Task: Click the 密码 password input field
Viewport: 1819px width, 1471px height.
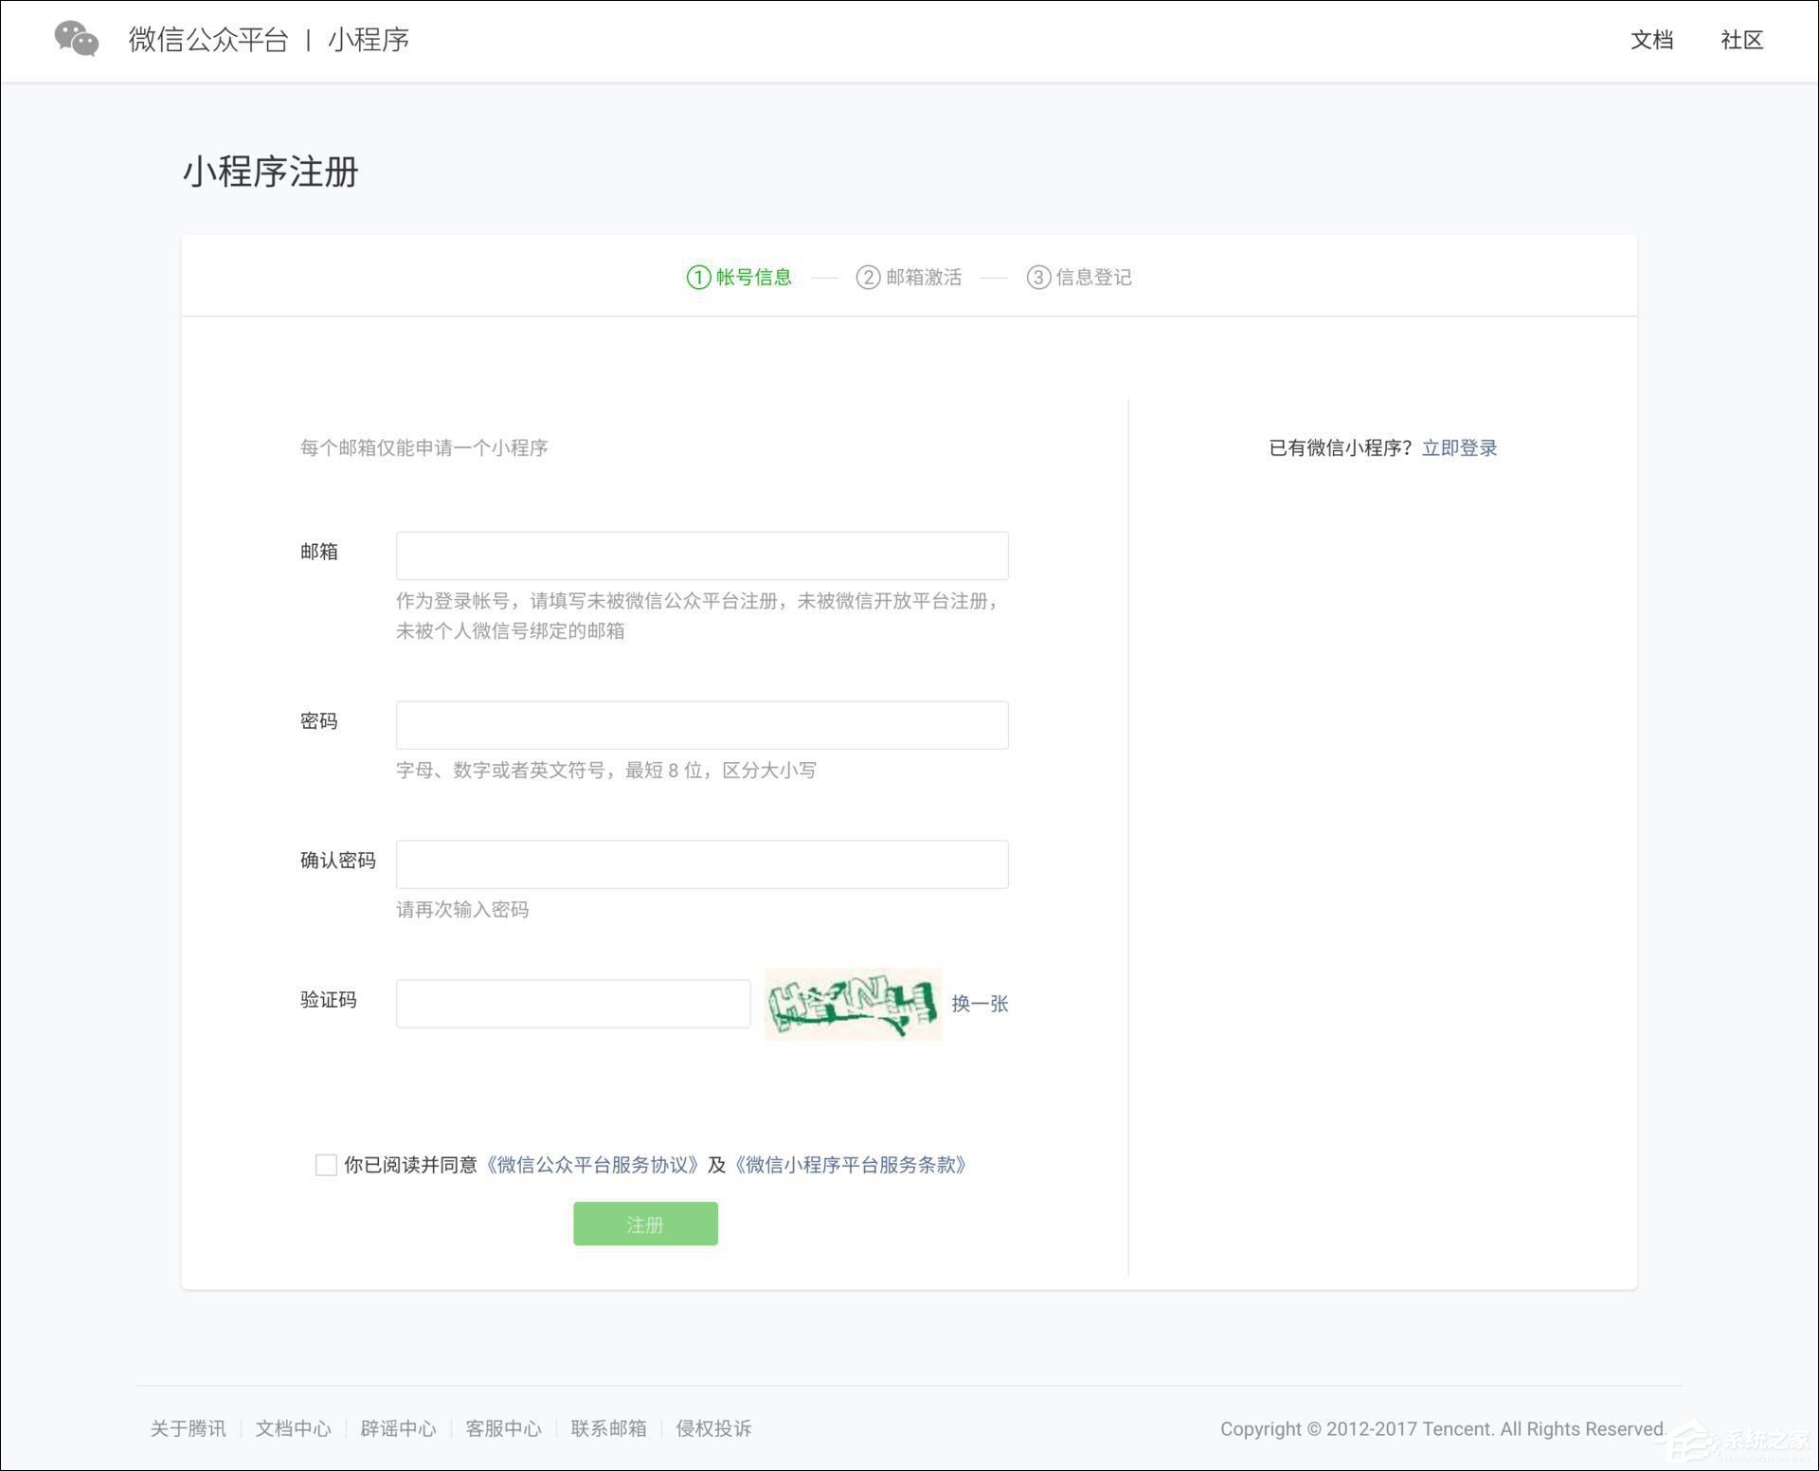Action: (x=702, y=724)
